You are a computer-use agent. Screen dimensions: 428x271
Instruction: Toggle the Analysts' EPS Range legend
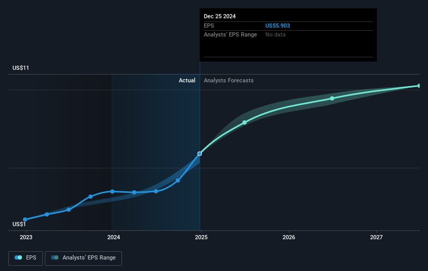coord(83,258)
